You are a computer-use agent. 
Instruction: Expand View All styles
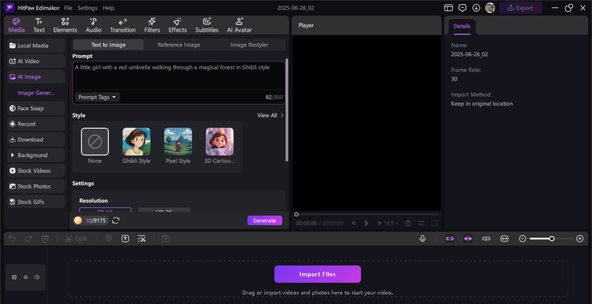click(x=270, y=115)
